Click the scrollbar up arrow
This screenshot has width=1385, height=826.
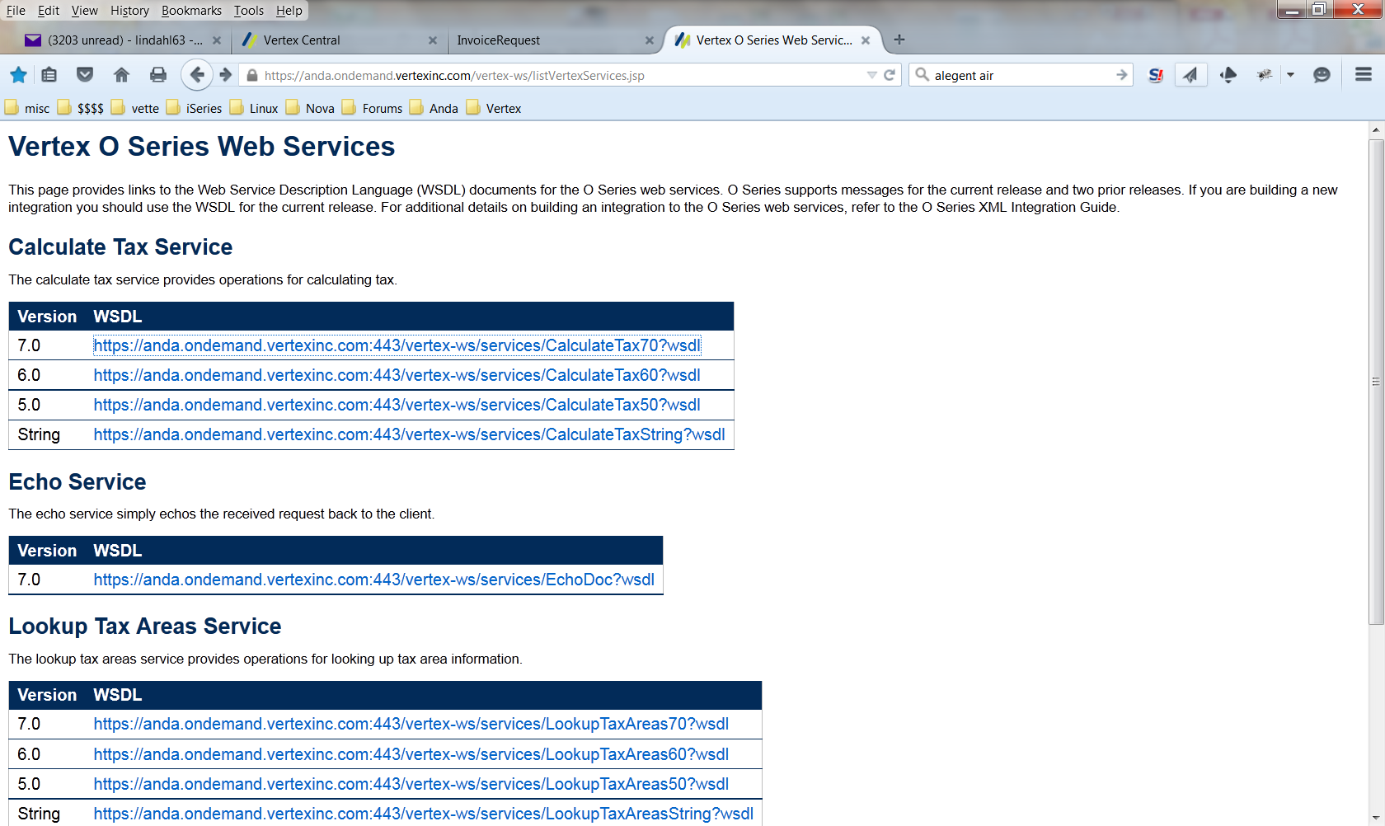tap(1376, 129)
